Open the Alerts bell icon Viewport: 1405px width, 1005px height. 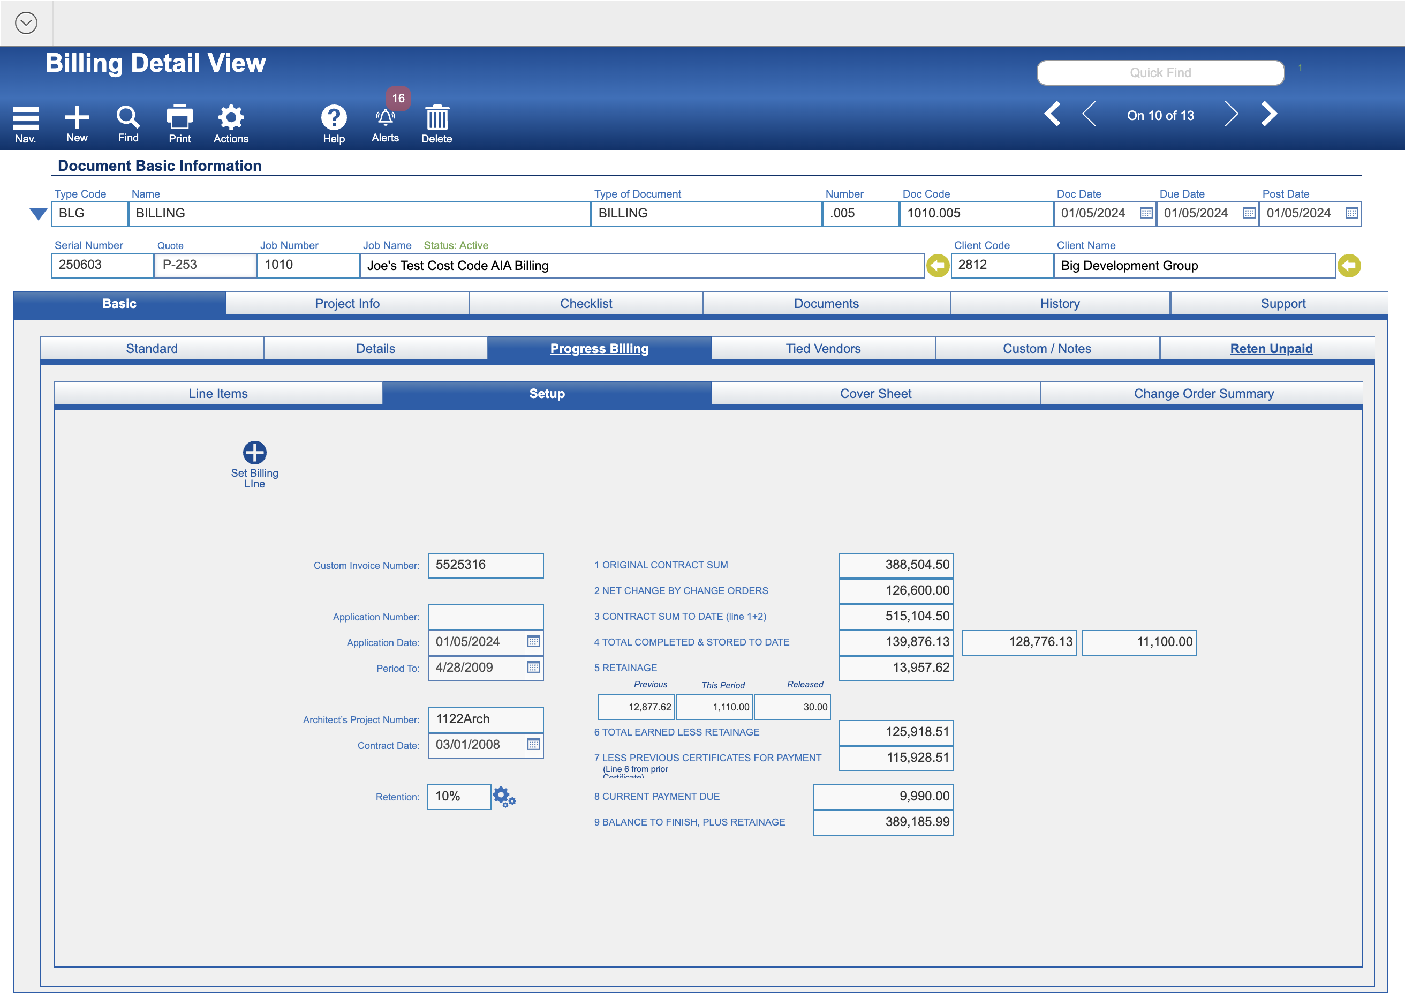click(x=386, y=117)
